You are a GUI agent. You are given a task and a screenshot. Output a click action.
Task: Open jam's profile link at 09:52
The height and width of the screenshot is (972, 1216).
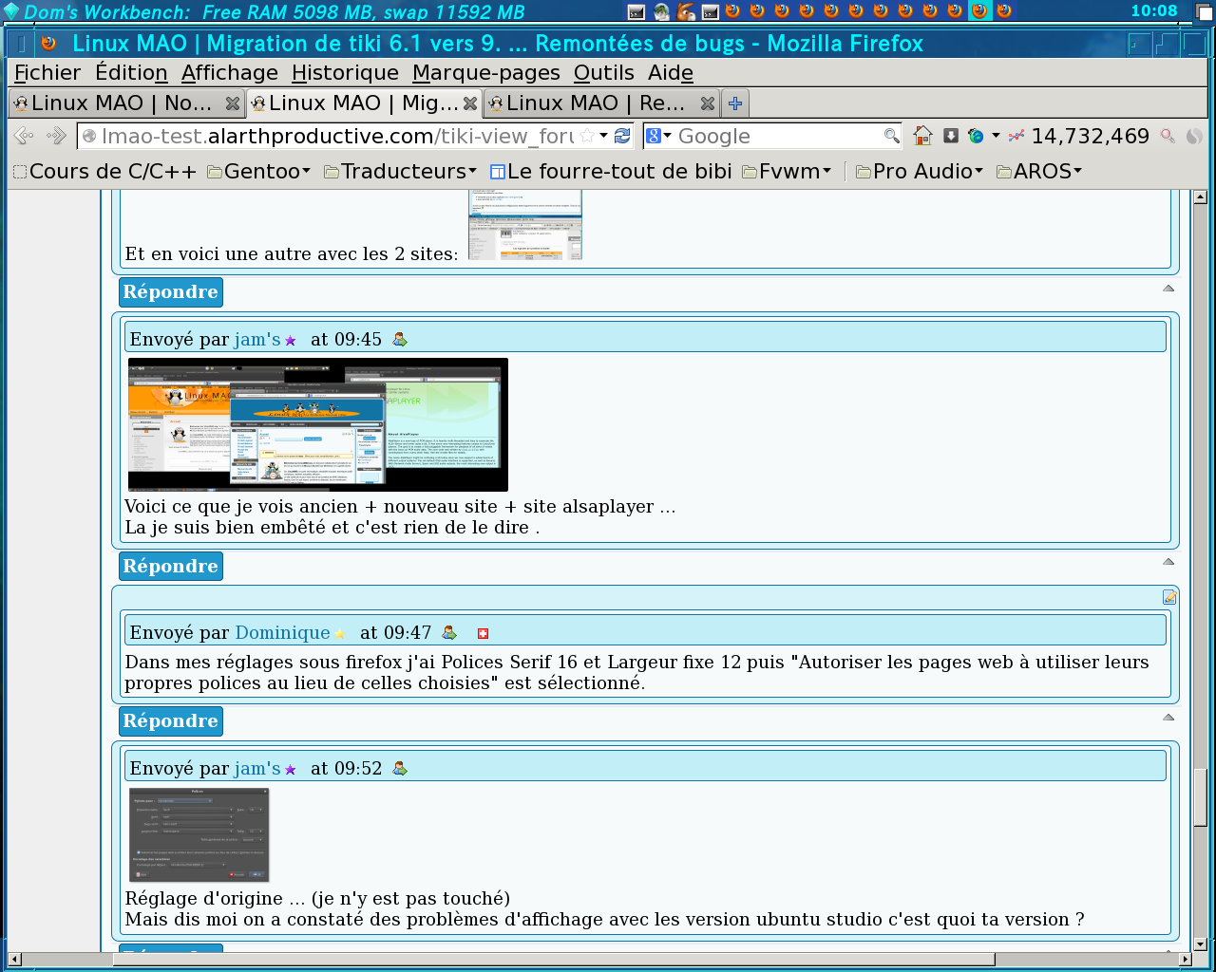[x=257, y=768]
